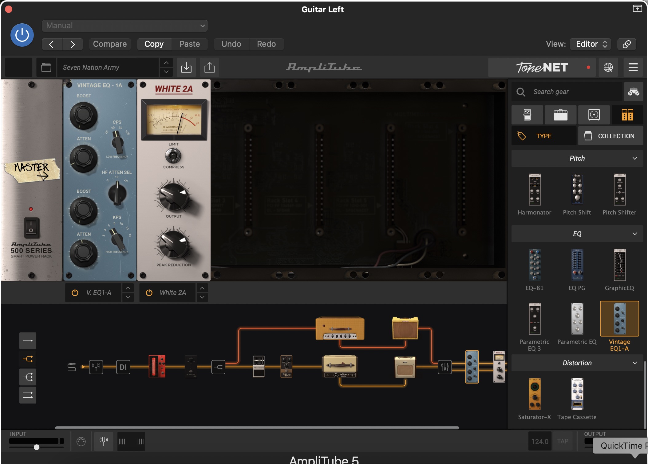Go to previous plugin setting arrow
The height and width of the screenshot is (464, 648).
pos(52,44)
